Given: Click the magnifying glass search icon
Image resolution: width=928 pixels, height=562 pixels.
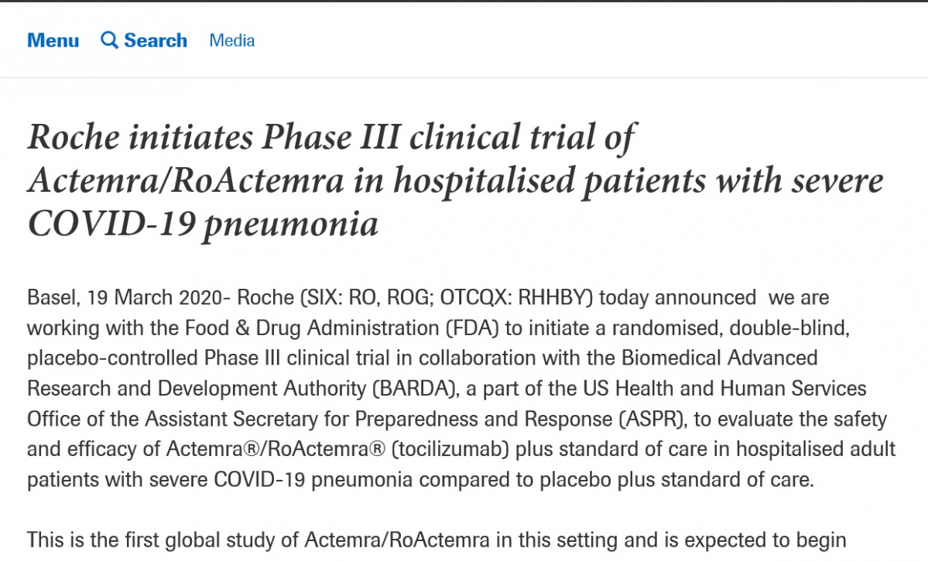Looking at the screenshot, I should 109,40.
